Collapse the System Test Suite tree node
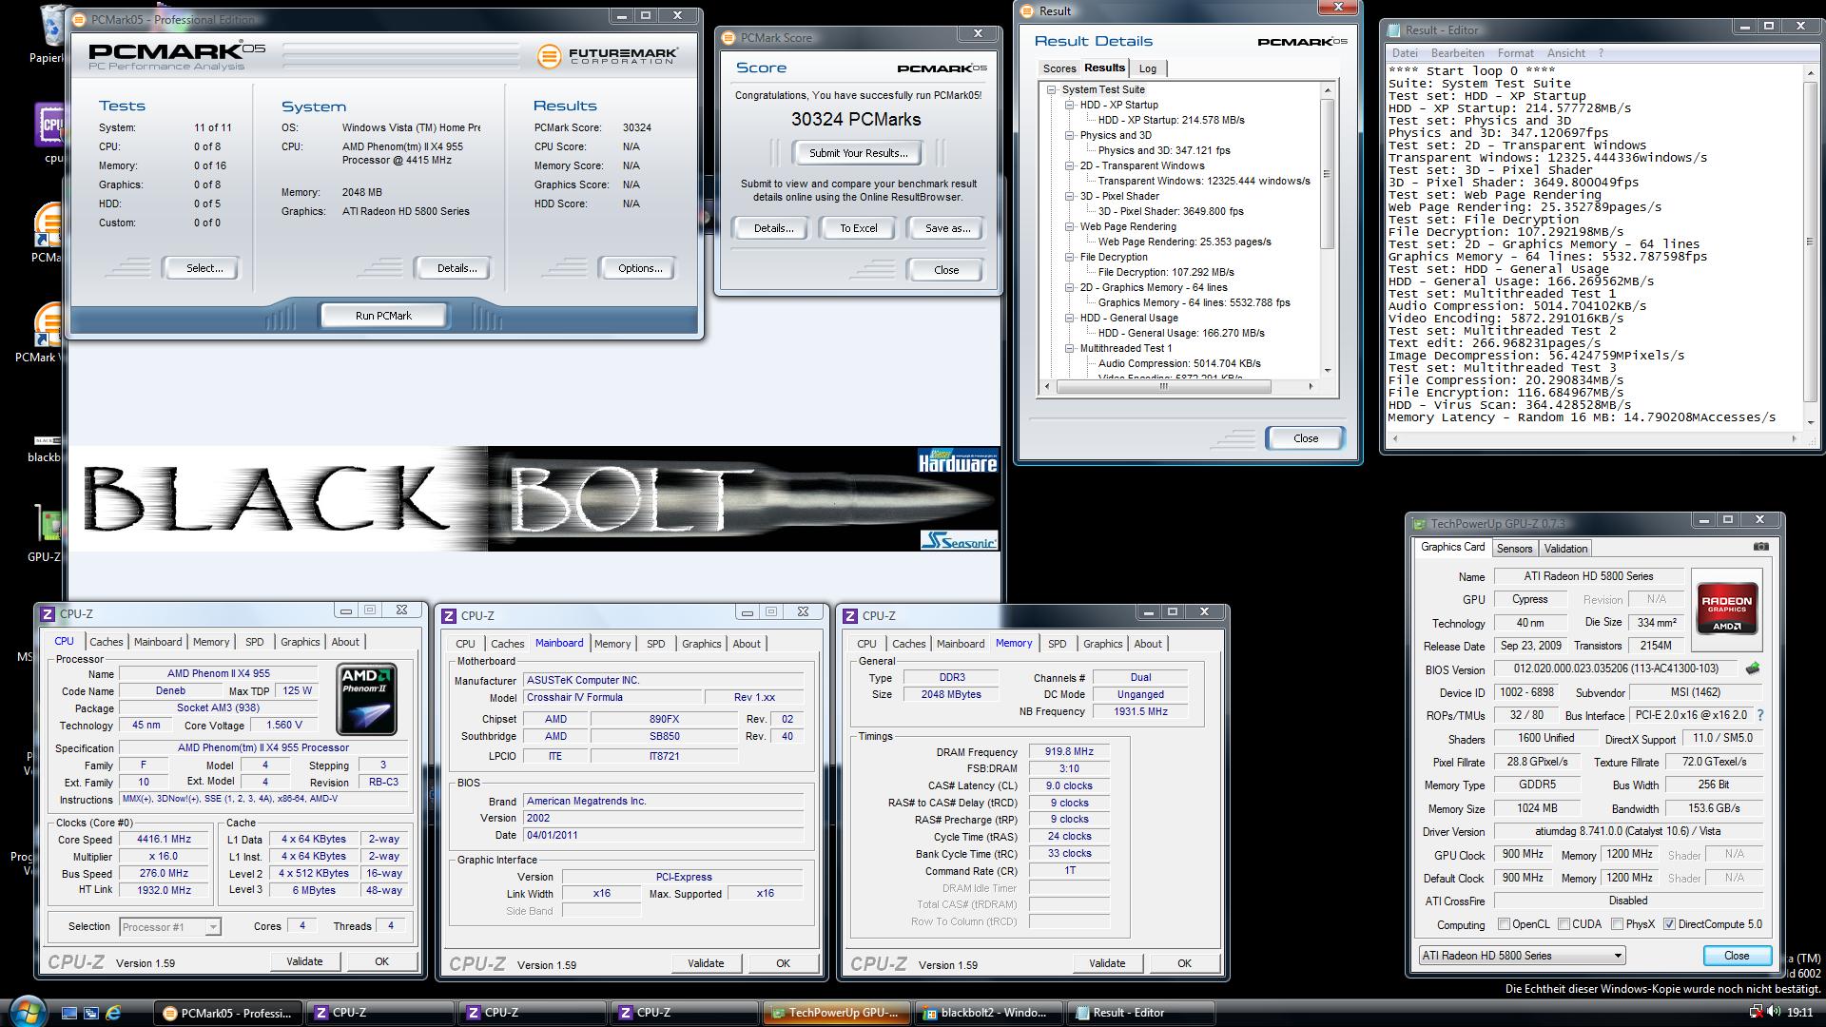 tap(1052, 90)
